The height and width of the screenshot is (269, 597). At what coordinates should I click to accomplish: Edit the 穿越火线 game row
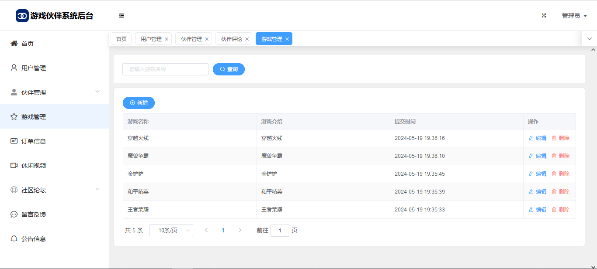pos(538,138)
